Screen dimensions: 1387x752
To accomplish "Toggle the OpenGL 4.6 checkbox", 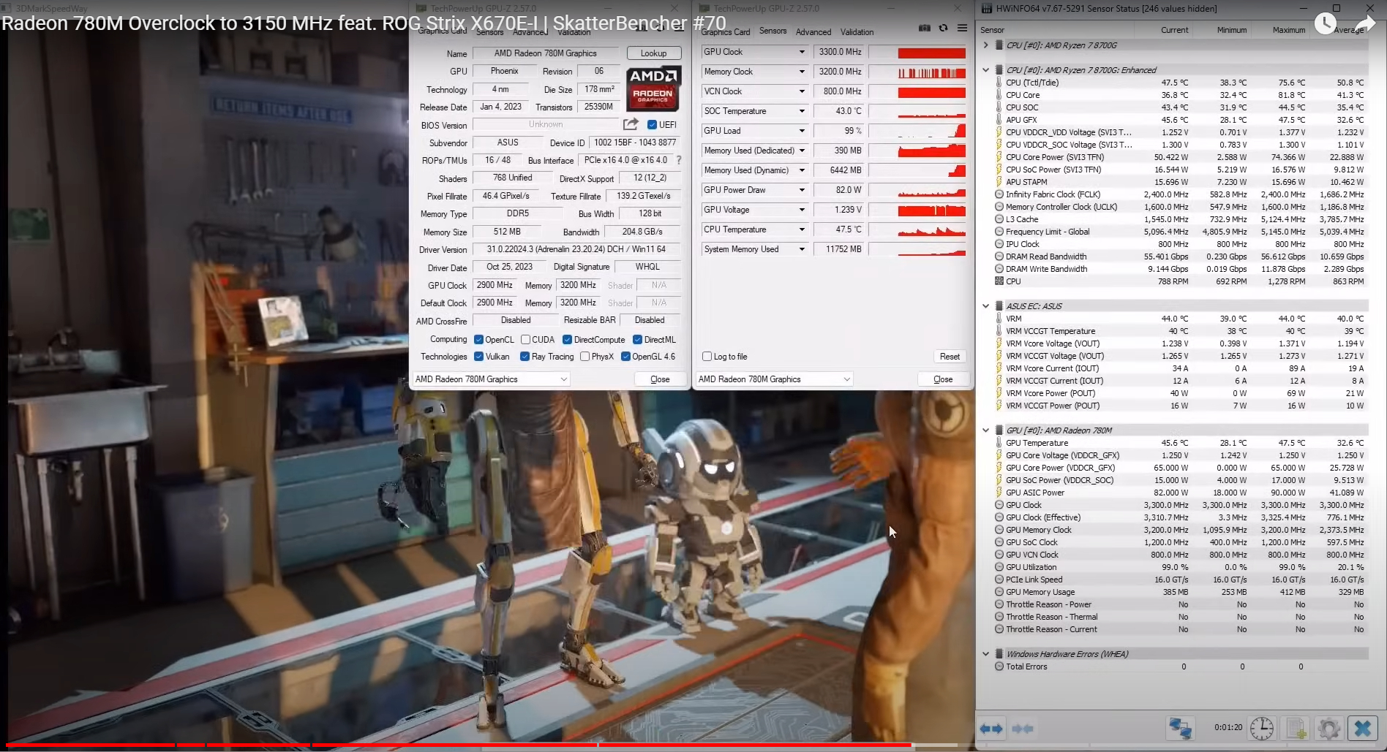I will coord(625,357).
